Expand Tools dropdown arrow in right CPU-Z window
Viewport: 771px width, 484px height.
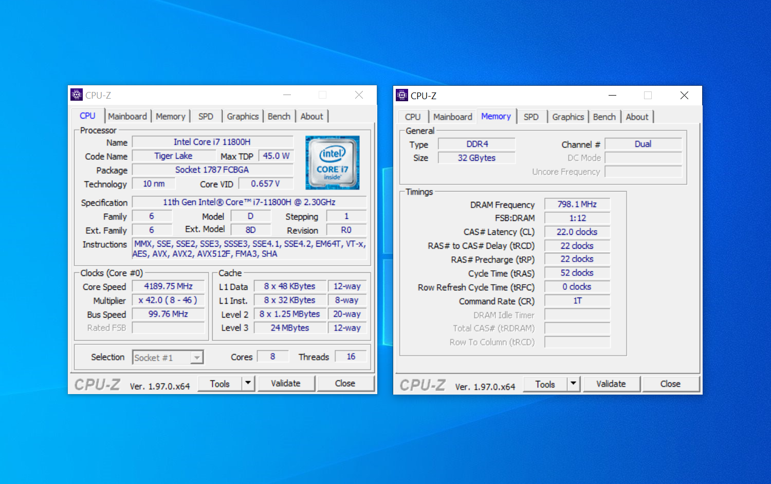coord(574,384)
